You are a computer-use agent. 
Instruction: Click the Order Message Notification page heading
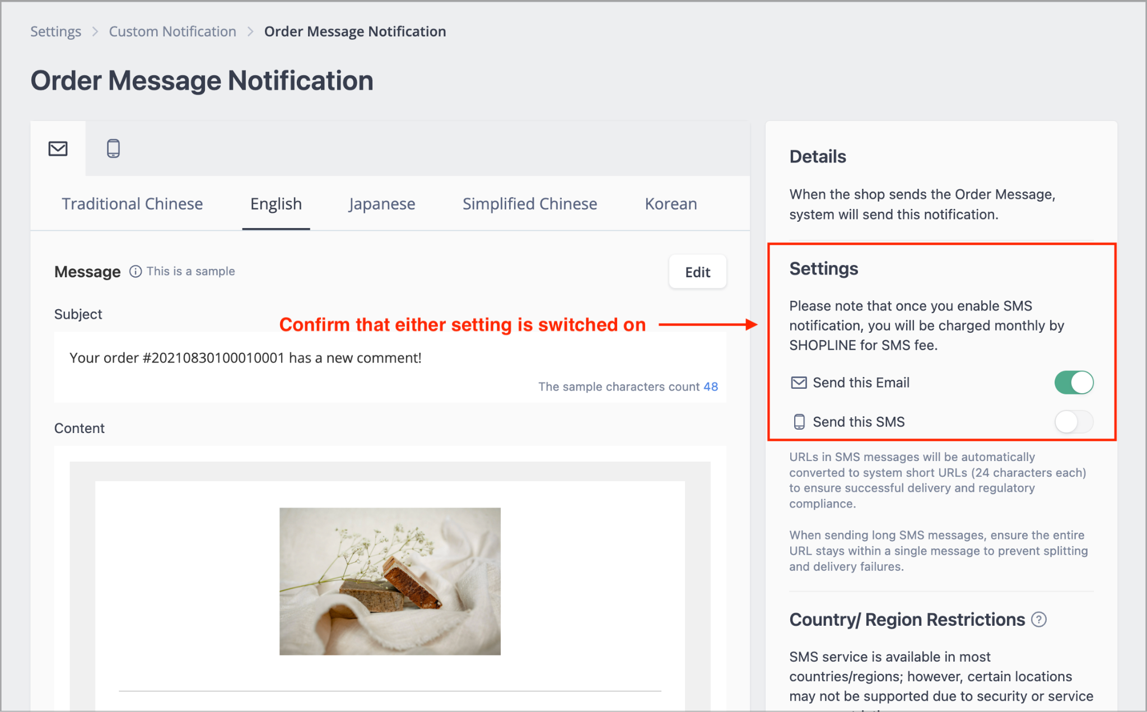point(202,81)
